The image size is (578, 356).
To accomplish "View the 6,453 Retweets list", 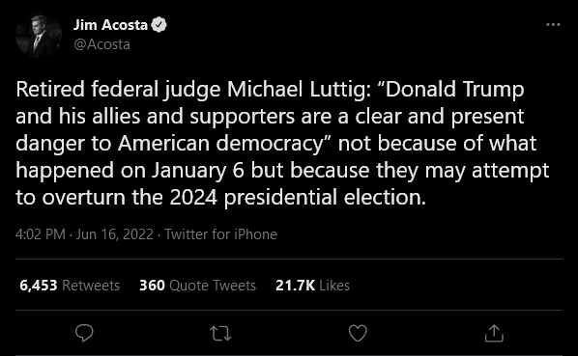I will (70, 286).
